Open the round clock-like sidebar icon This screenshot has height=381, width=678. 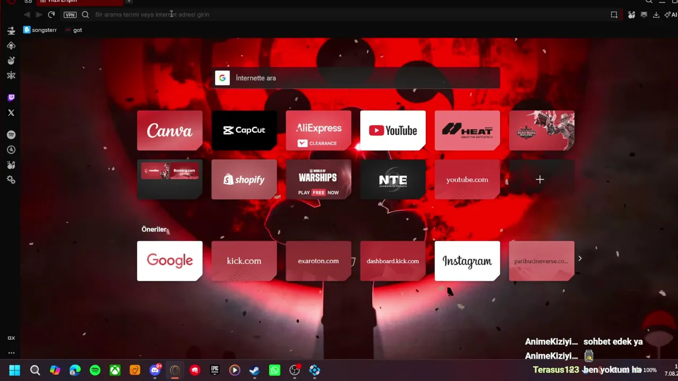coord(11,150)
